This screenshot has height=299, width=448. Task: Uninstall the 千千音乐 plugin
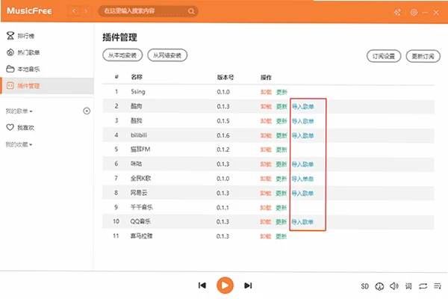pos(266,208)
